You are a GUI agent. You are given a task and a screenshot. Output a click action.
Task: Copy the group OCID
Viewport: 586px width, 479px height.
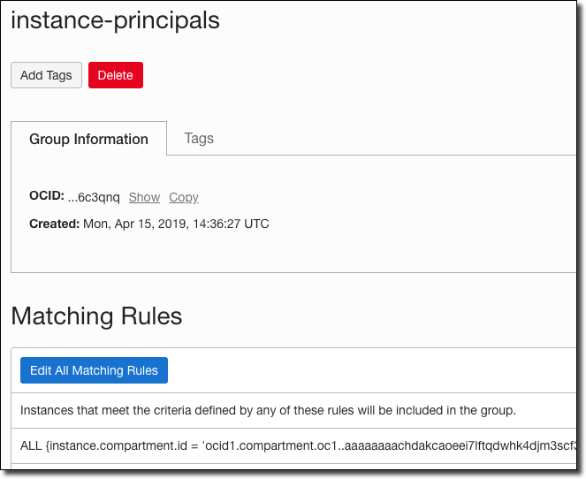click(x=184, y=197)
